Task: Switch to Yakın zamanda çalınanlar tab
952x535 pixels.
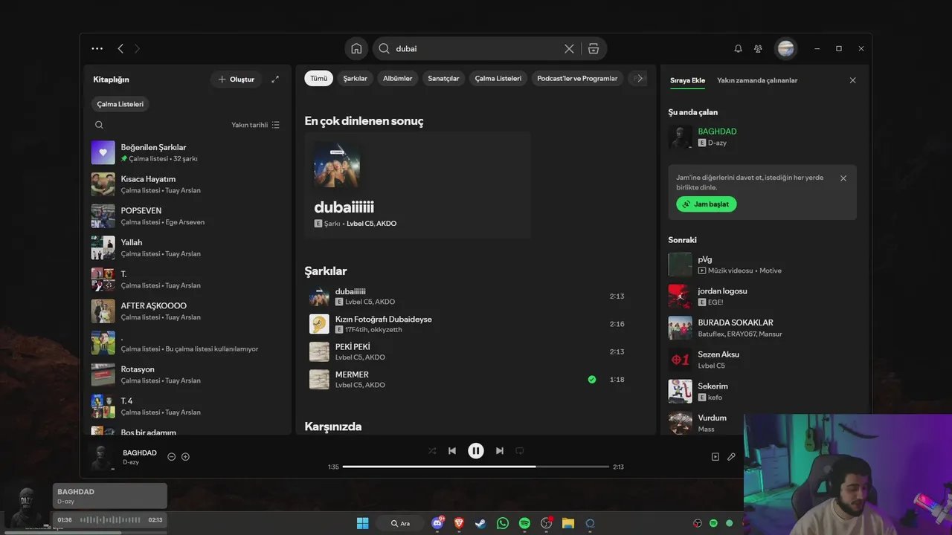Action: coord(757,80)
